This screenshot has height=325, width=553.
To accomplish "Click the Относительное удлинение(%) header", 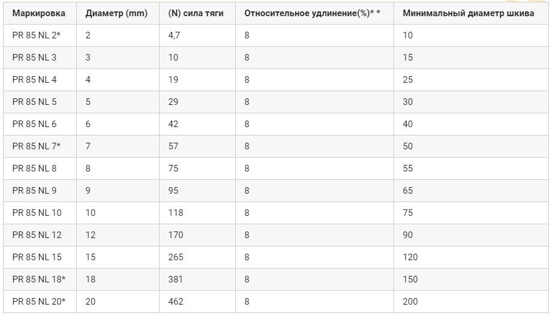I will (x=314, y=13).
